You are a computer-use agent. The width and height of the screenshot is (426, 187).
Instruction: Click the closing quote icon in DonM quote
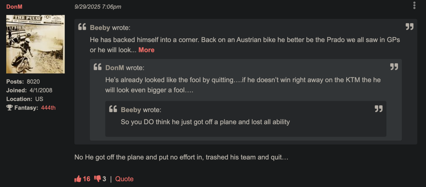[394, 67]
